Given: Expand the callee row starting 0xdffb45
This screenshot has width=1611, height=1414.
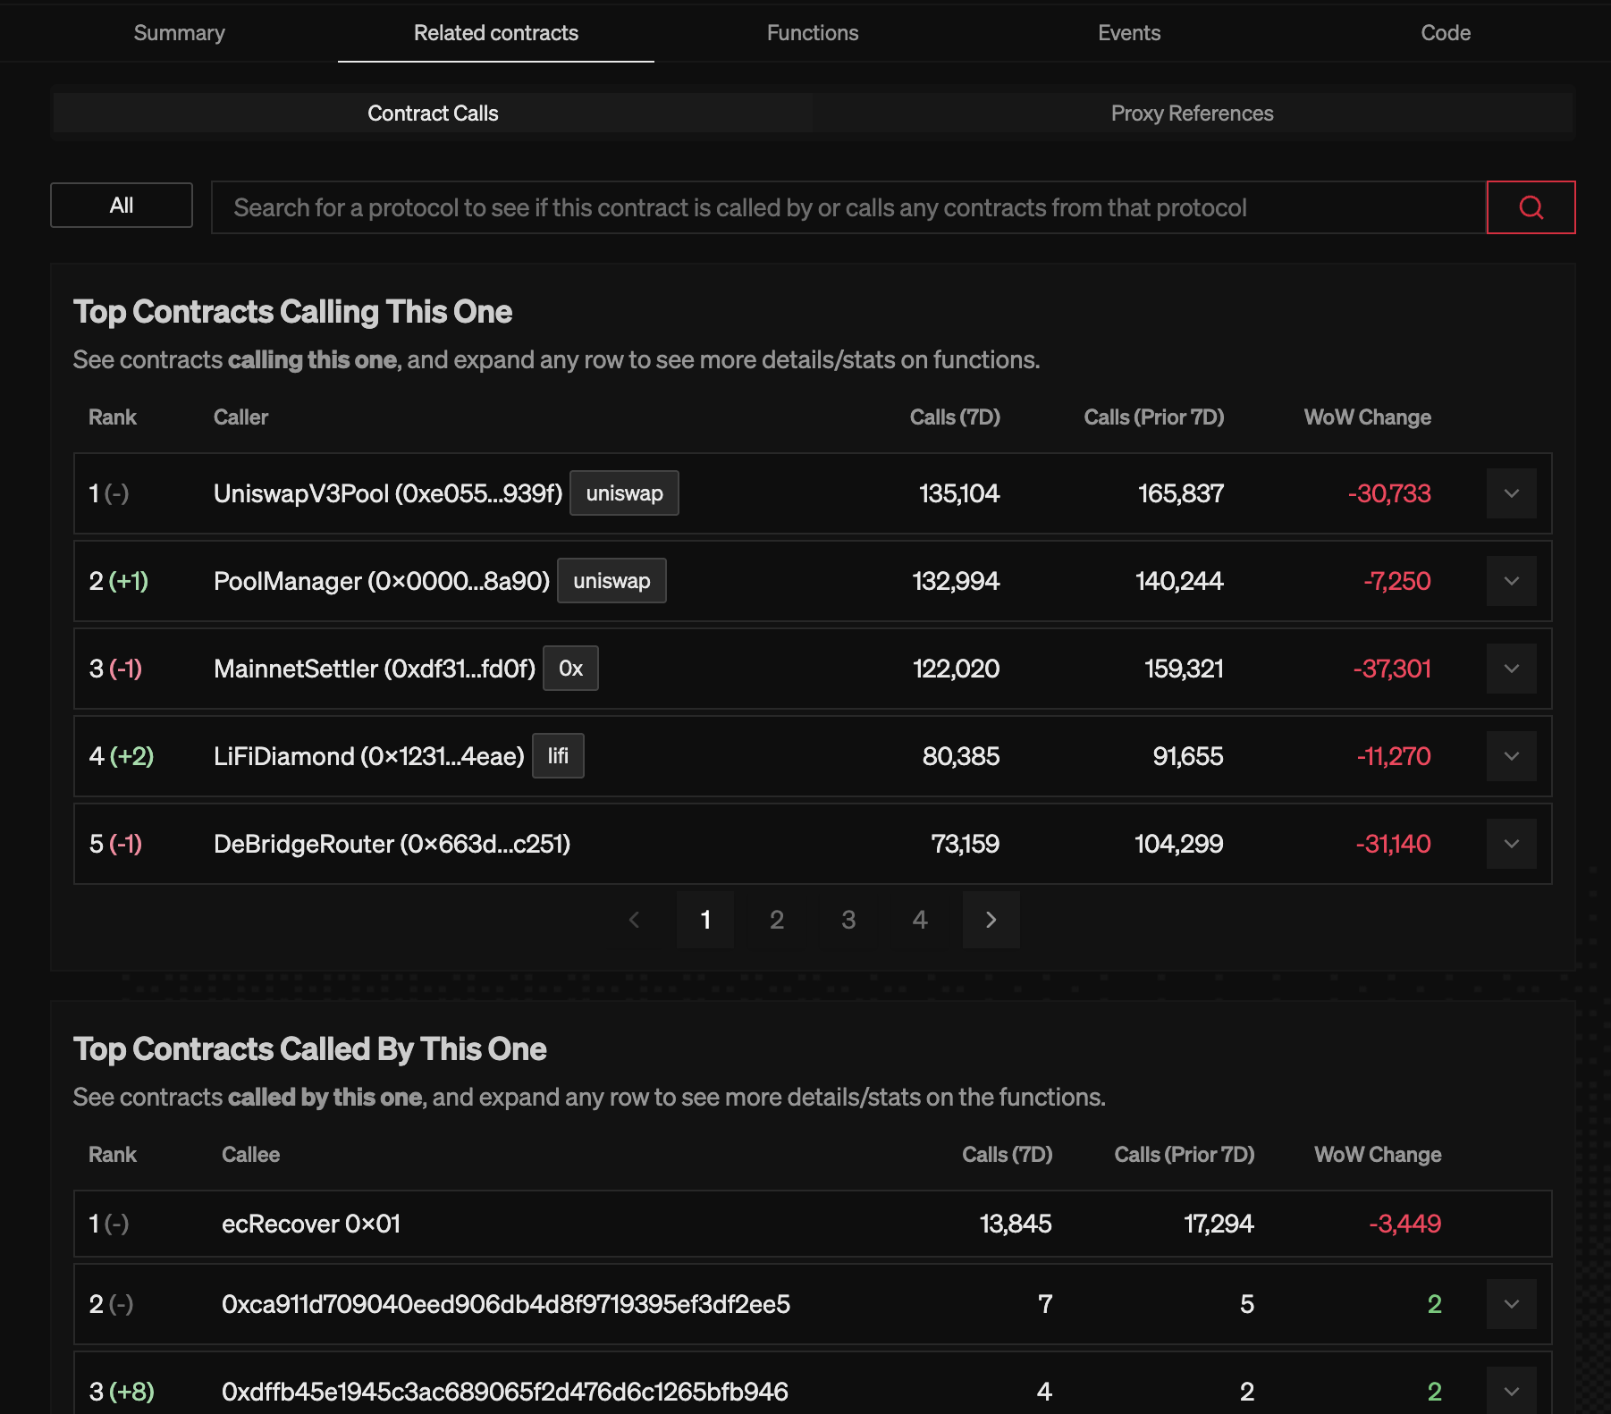Looking at the screenshot, I should (1511, 1391).
